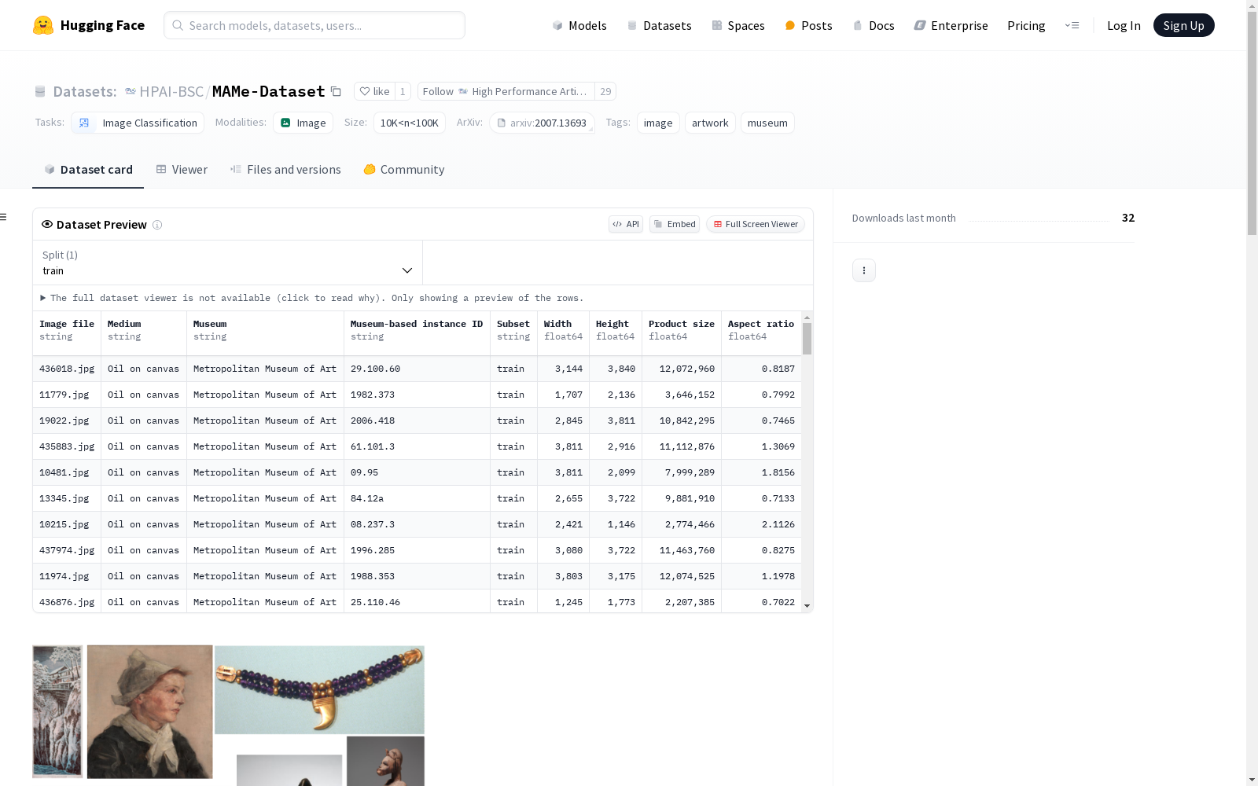
Task: Open the Full Screen Viewer
Action: point(756,224)
